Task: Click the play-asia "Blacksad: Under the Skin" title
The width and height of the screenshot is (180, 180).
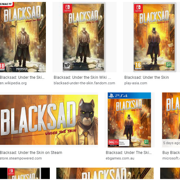Action: click(x=146, y=77)
